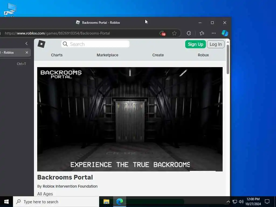Click the Backrooms Portal game title
The width and height of the screenshot is (276, 207).
point(65,177)
